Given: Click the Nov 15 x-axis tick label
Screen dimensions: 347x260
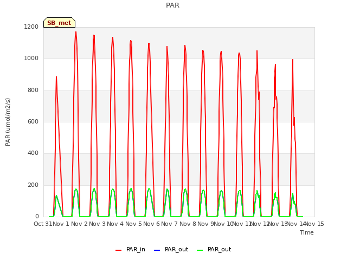Looking at the screenshot, I should click(314, 224).
